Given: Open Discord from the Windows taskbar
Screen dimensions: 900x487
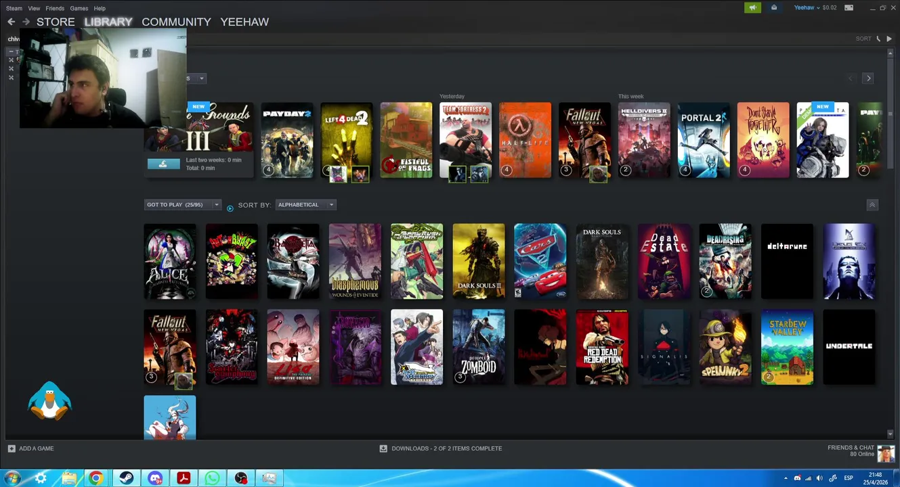Looking at the screenshot, I should [x=155, y=478].
